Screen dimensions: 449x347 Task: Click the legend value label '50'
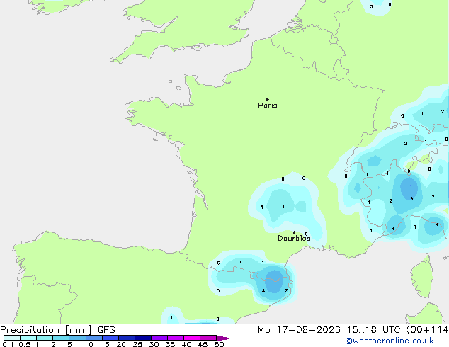tap(219, 344)
